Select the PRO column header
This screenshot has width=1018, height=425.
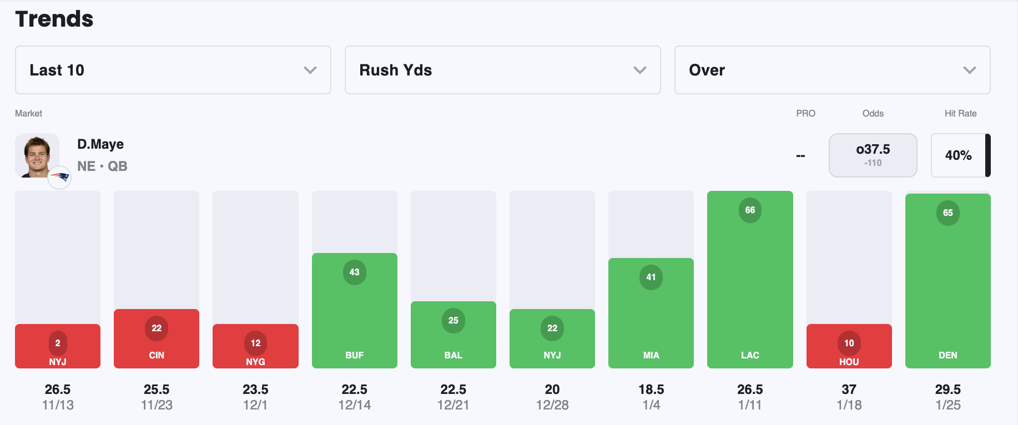point(806,113)
